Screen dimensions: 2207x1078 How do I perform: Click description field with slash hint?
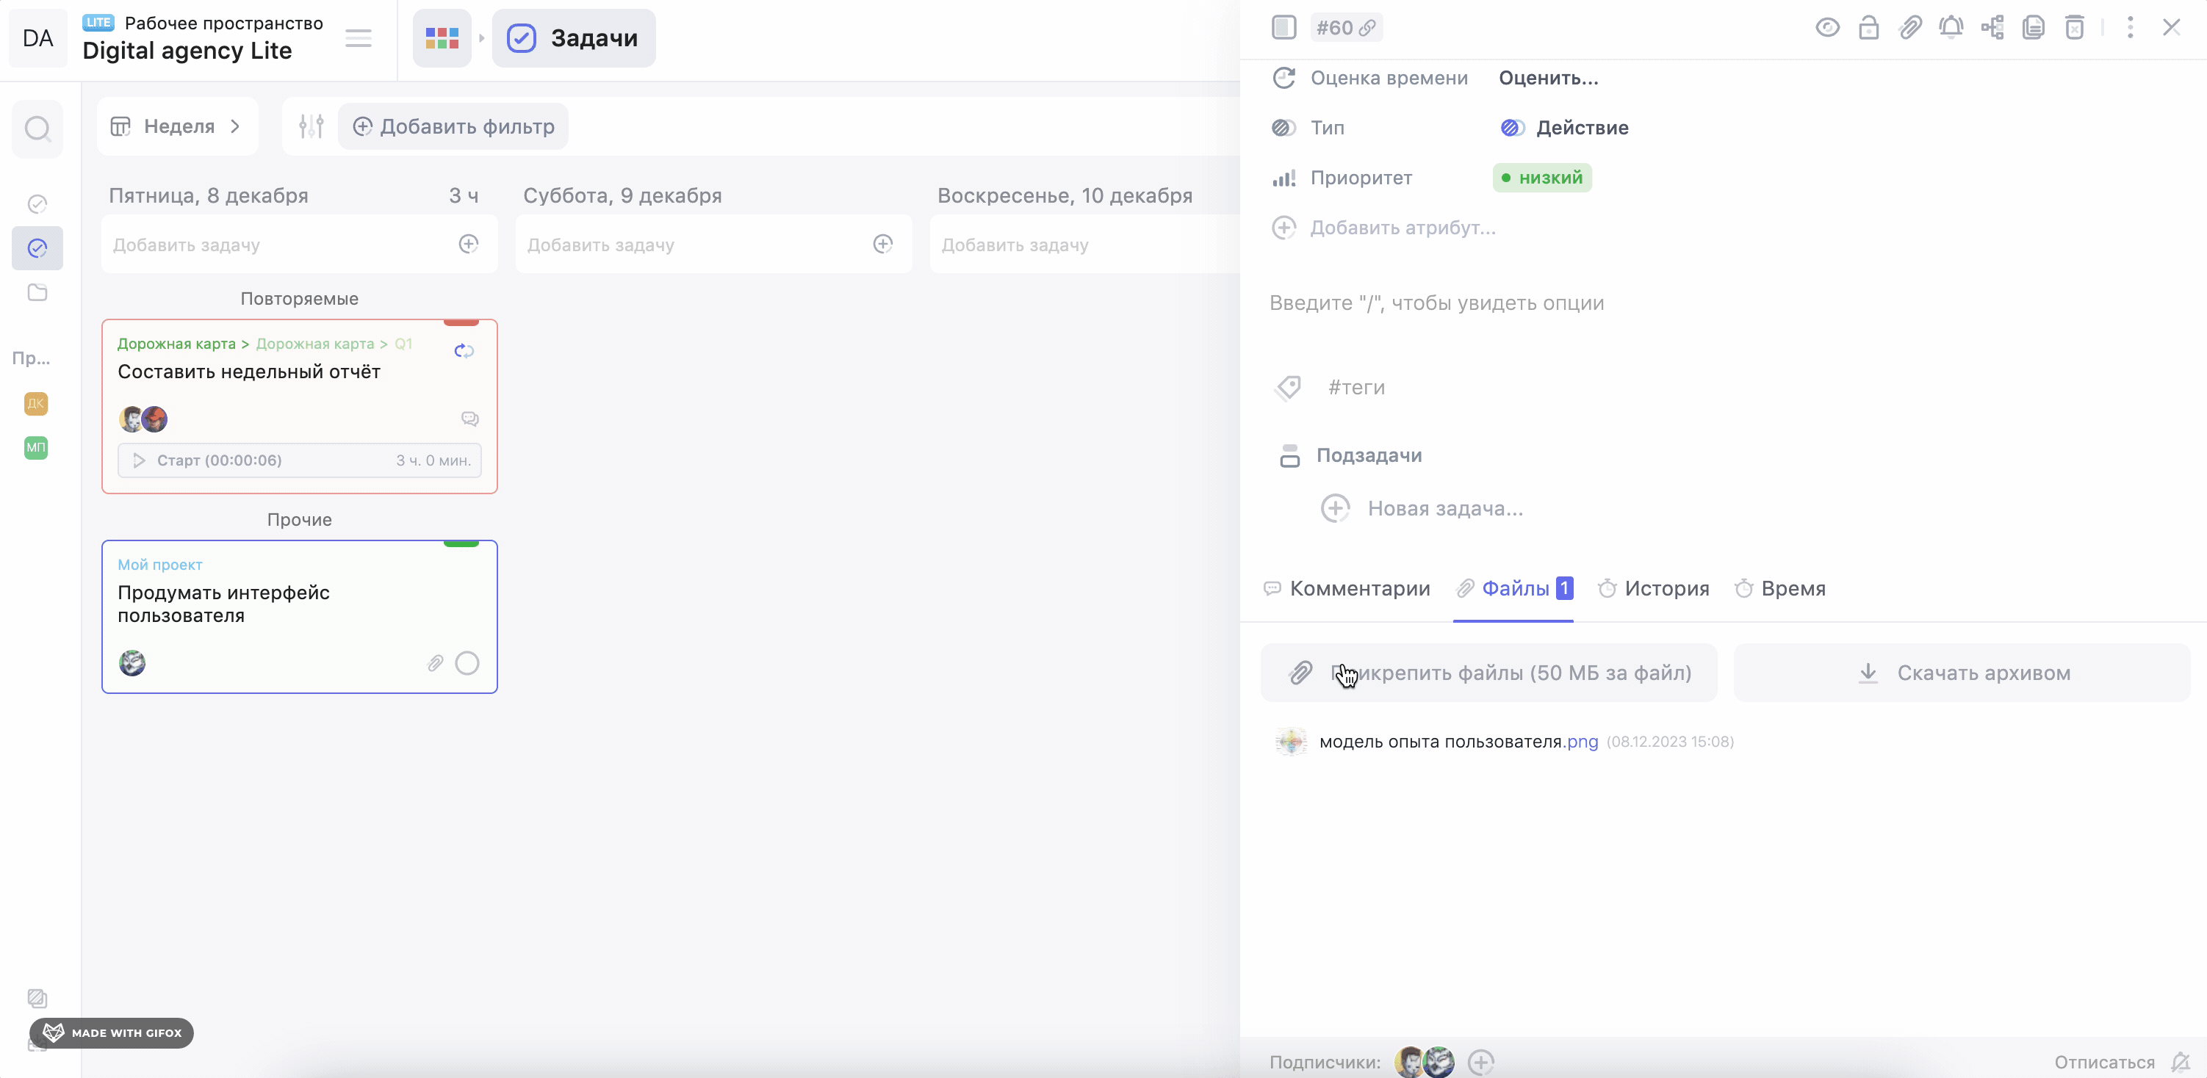pyautogui.click(x=1437, y=303)
